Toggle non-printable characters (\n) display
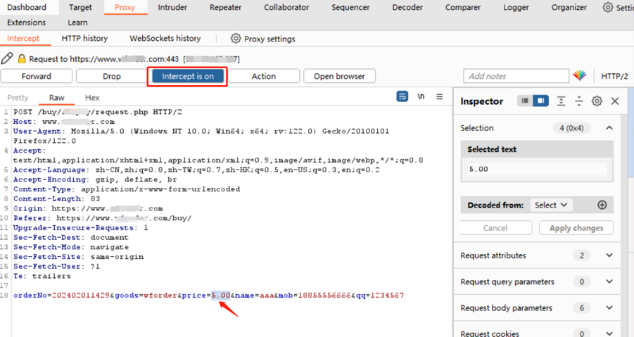The image size is (634, 337). (421, 96)
